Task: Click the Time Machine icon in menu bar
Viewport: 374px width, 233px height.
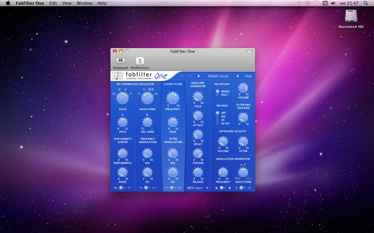Action: pyautogui.click(x=308, y=3)
